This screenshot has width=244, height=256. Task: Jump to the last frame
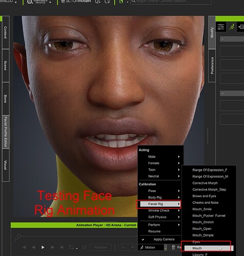pyautogui.click(x=62, y=247)
